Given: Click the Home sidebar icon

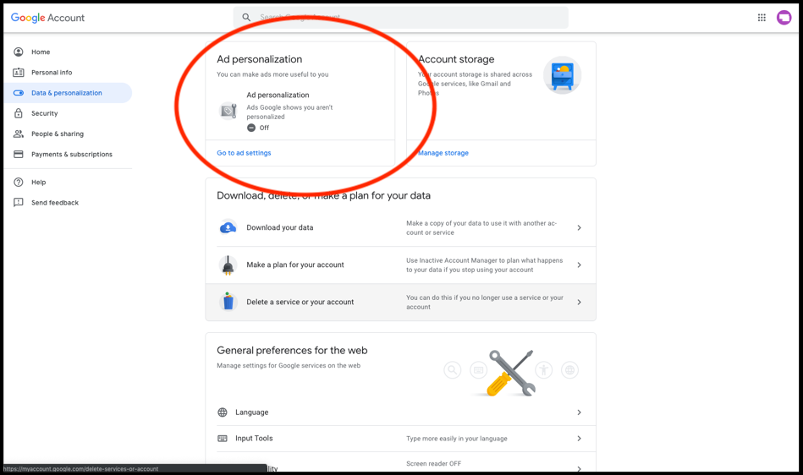Looking at the screenshot, I should point(19,52).
